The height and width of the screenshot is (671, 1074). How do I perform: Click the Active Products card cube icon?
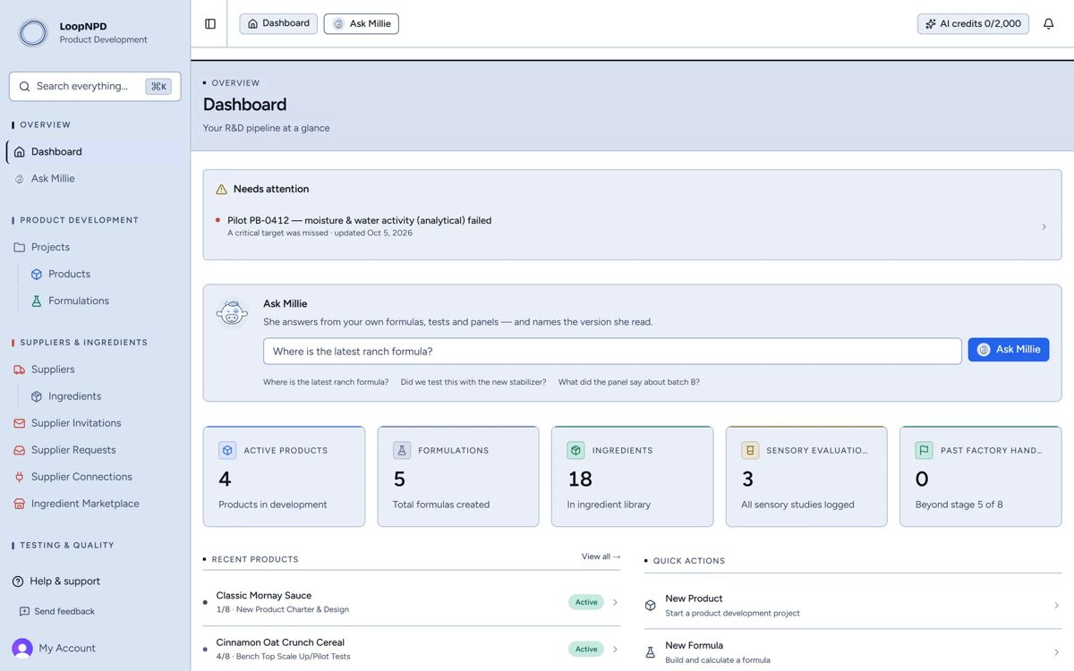tap(227, 450)
